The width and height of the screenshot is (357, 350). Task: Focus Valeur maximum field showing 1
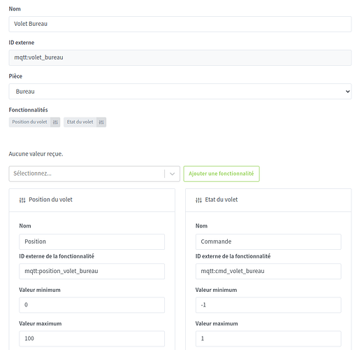pos(268,339)
